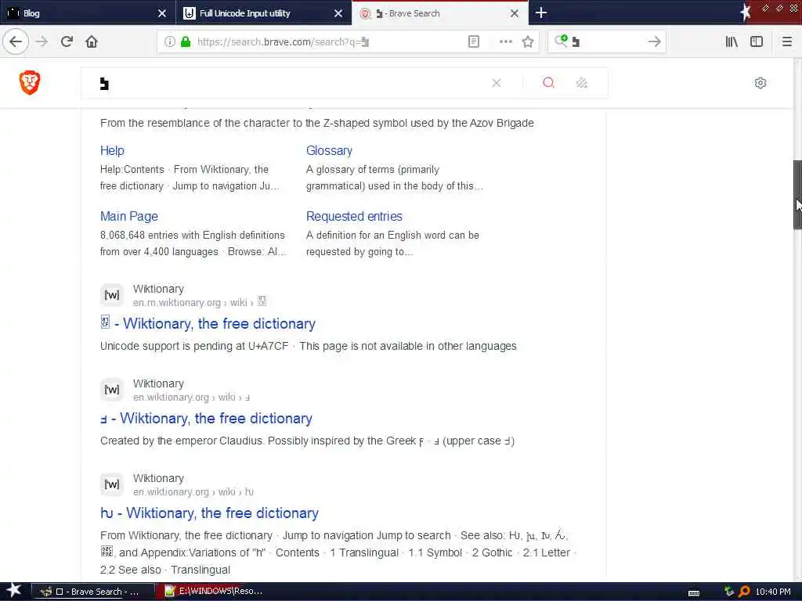Open search engine picker magnifier icon

tap(561, 41)
